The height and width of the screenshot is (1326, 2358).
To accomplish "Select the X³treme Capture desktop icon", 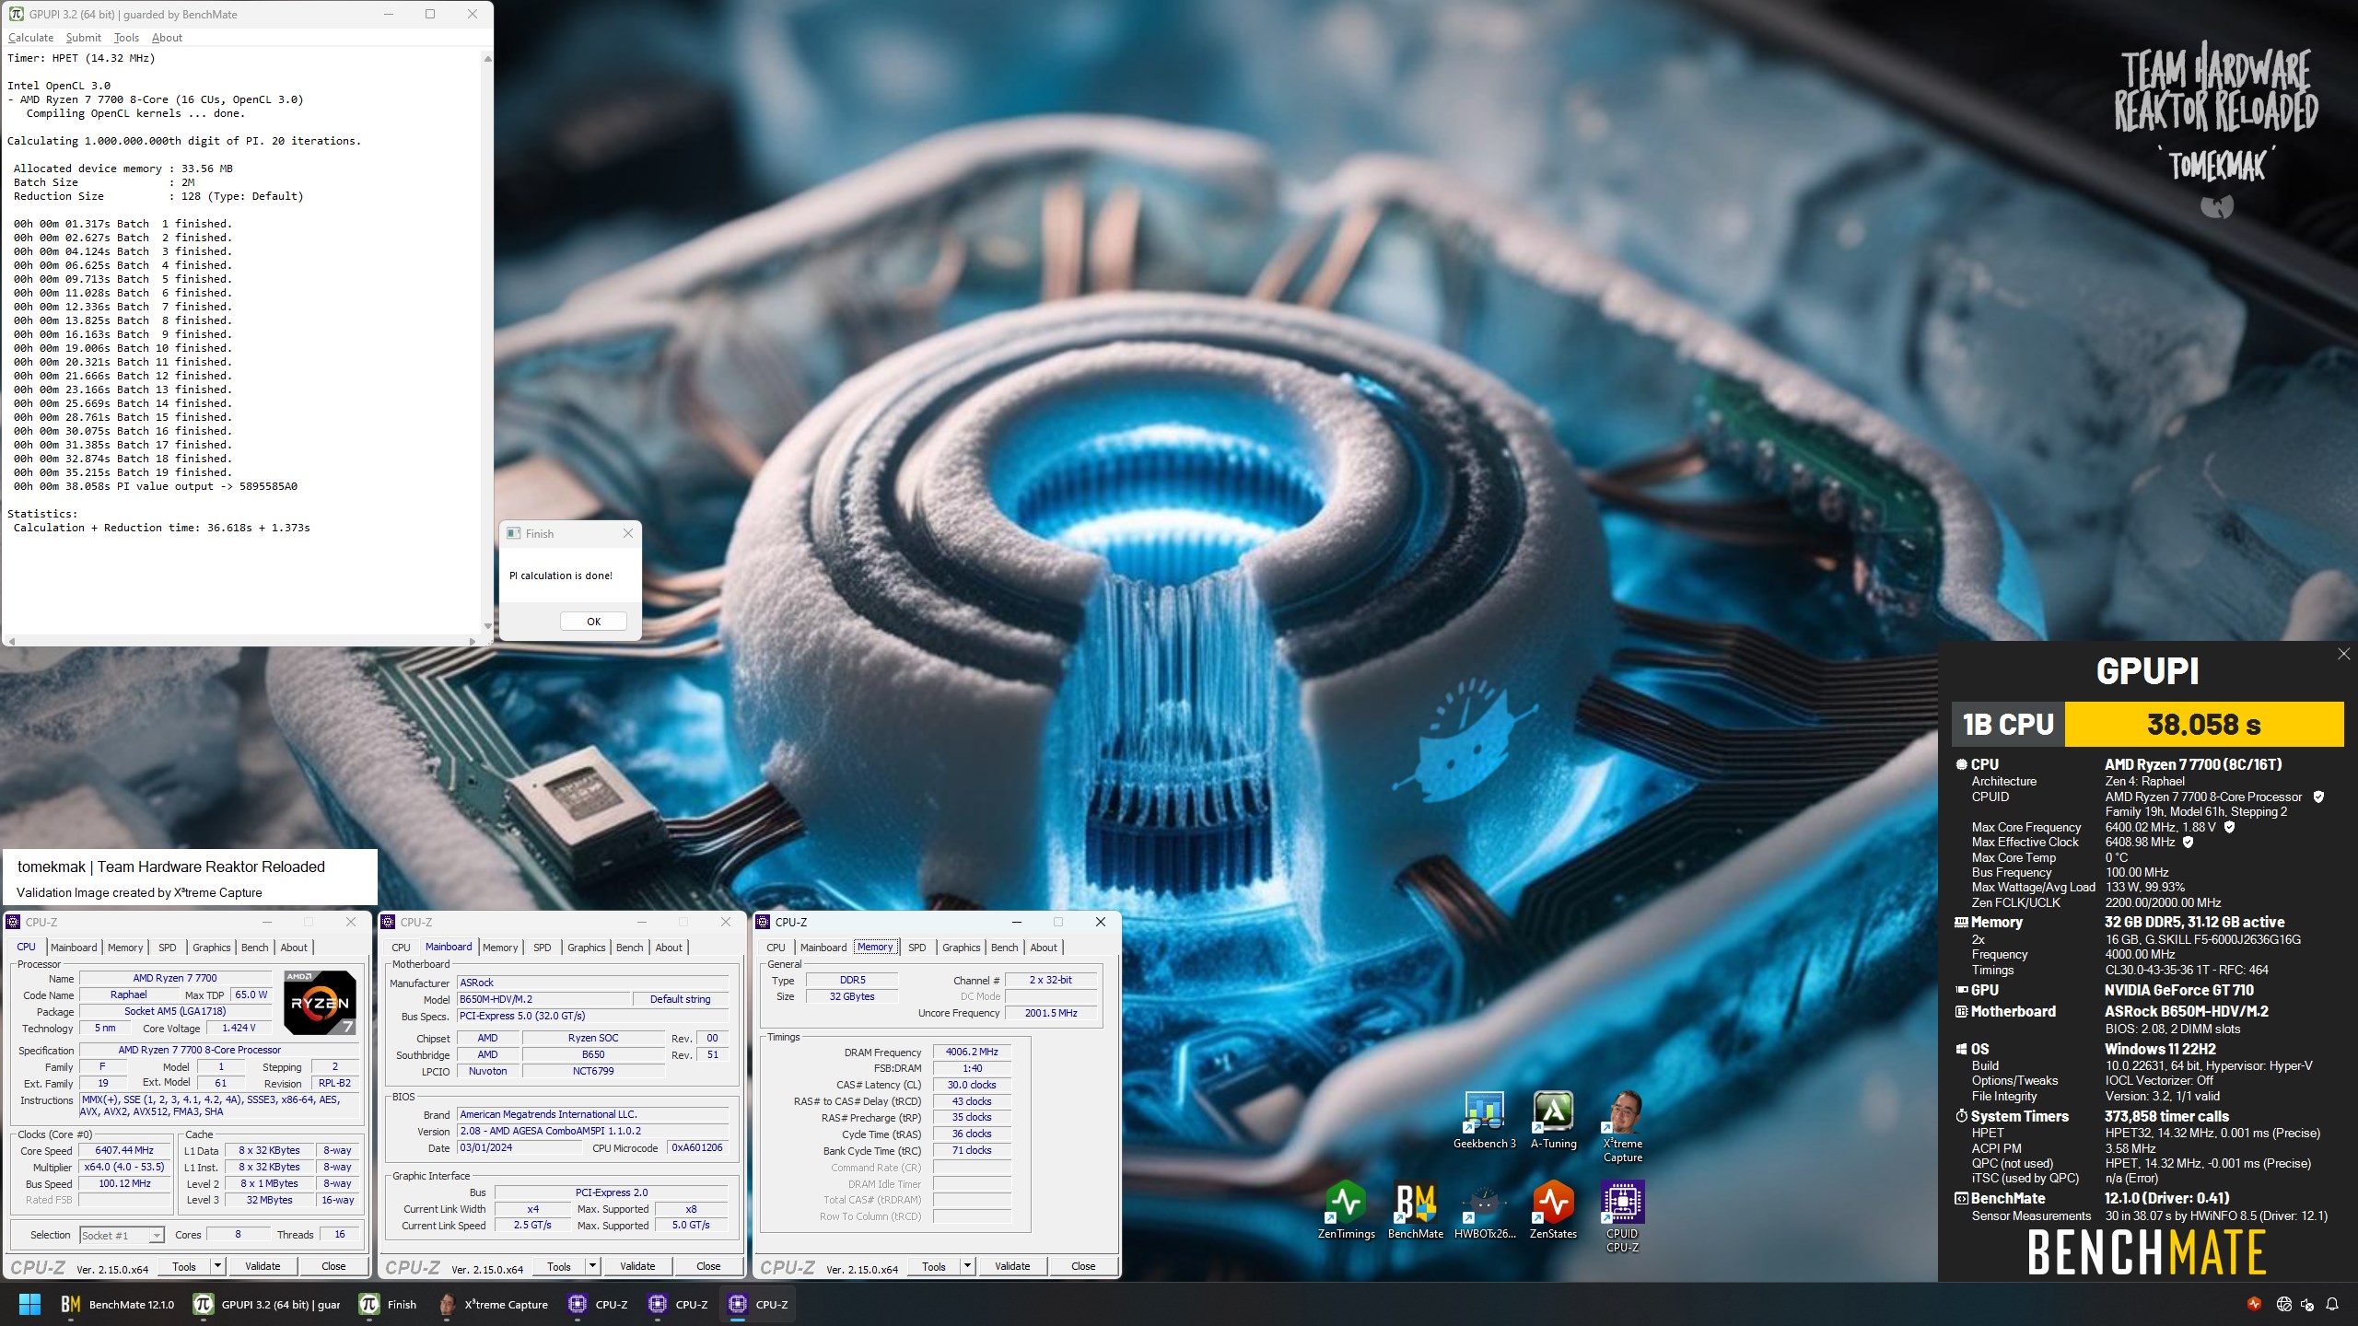I will [1622, 1127].
